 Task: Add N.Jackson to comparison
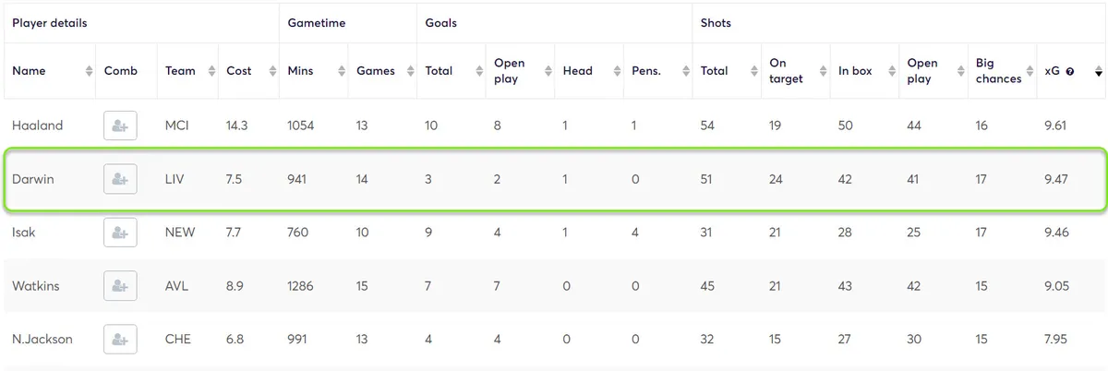click(x=120, y=340)
